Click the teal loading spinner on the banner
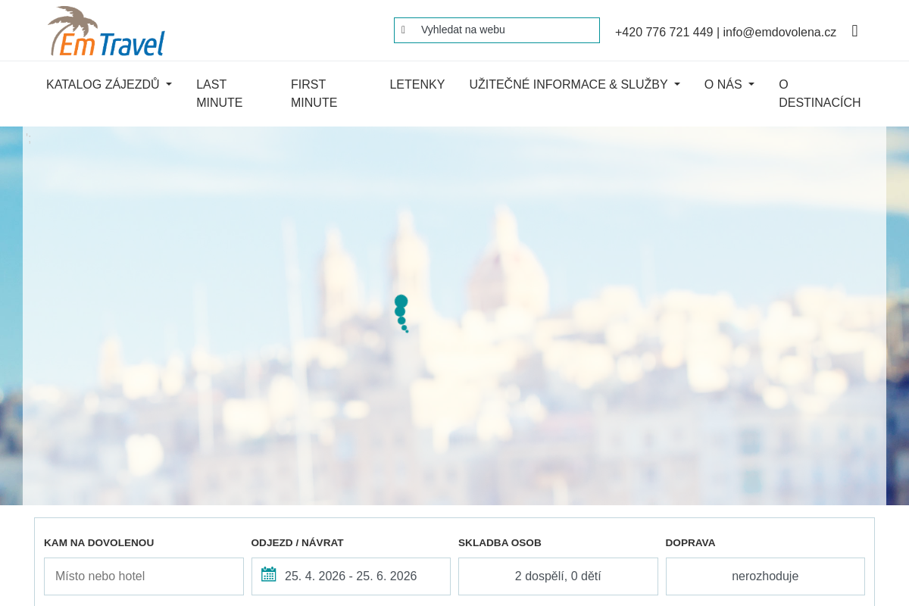The image size is (909, 606). point(401,313)
